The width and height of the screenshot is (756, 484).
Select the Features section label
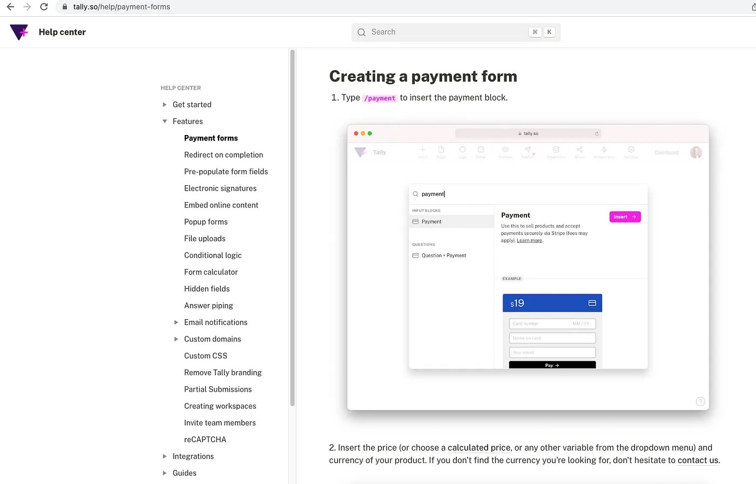click(187, 122)
